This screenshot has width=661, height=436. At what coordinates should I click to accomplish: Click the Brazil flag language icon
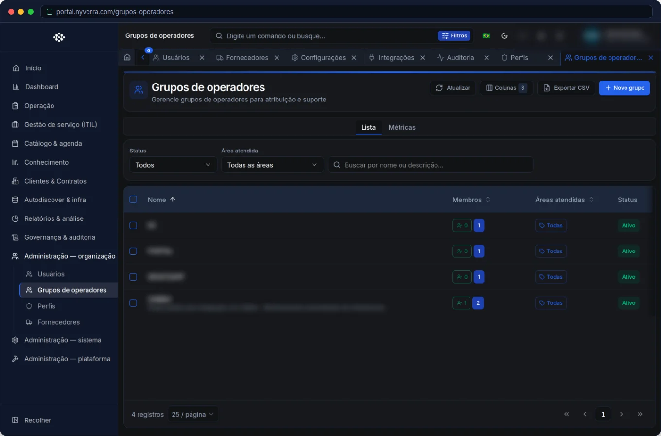click(486, 36)
